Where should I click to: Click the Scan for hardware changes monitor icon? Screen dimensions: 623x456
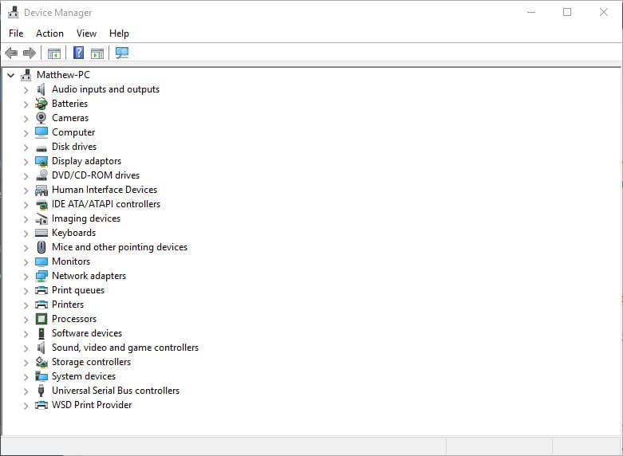(122, 53)
